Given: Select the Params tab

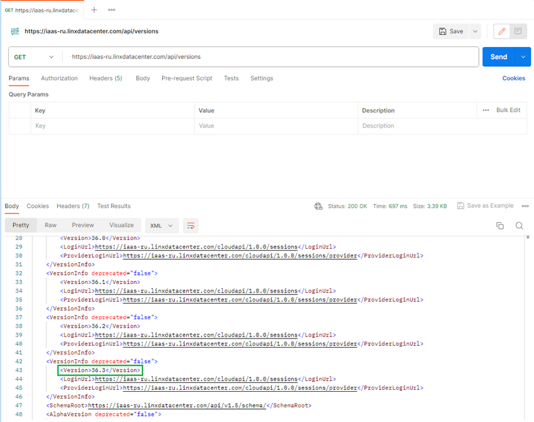Looking at the screenshot, I should (19, 78).
